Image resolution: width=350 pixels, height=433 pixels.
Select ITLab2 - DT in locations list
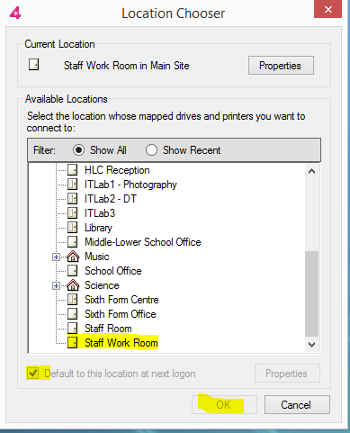pos(111,199)
